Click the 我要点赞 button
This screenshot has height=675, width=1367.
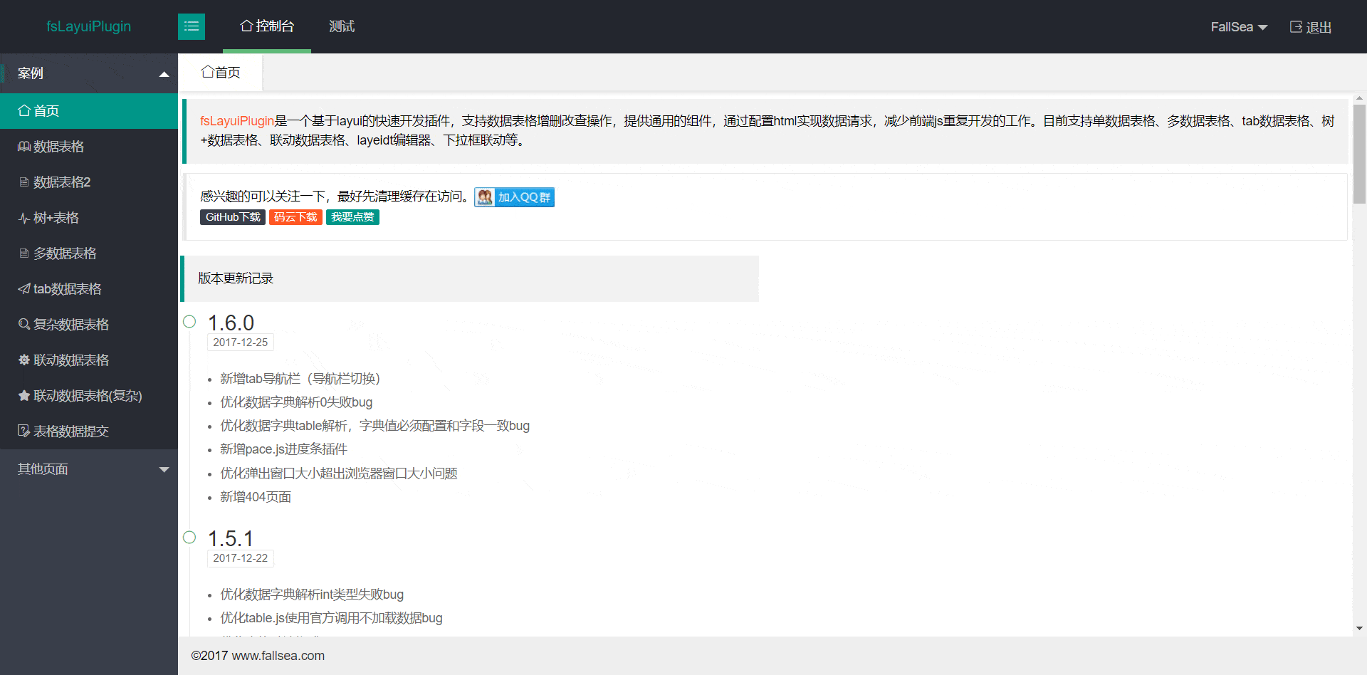(x=352, y=217)
